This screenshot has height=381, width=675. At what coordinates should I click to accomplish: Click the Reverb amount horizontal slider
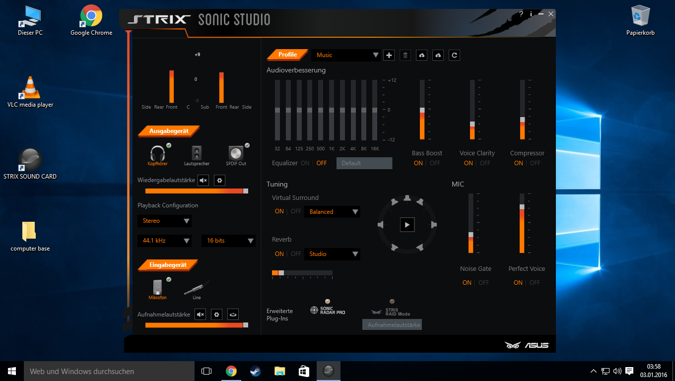[x=302, y=273]
